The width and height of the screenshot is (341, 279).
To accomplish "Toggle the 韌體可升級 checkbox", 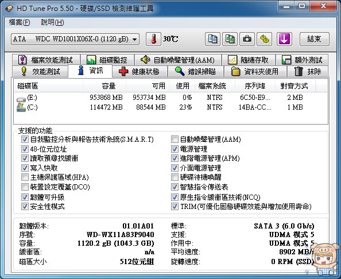I will [x=25, y=197].
